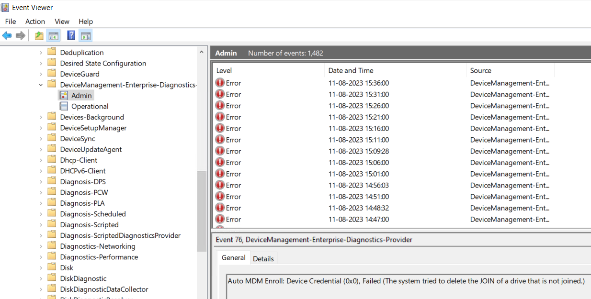The image size is (591, 299).
Task: Toggle the Show/Hide Action Pane button
Action: 86,36
